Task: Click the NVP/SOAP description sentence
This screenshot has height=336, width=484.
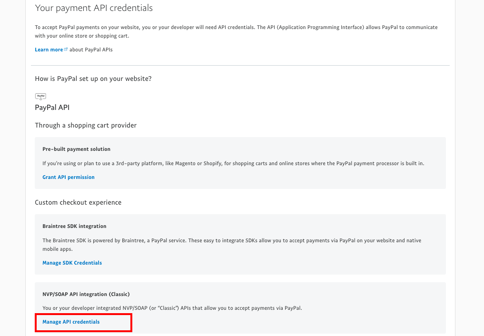Action: [x=172, y=308]
